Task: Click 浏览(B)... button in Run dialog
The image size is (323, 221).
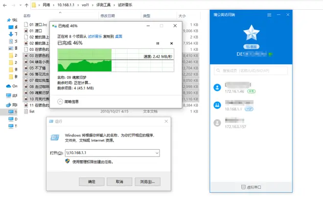Action: pos(147,181)
